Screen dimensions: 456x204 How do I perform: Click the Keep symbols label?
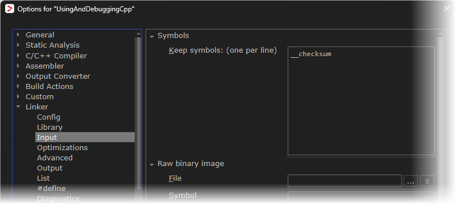(x=223, y=50)
